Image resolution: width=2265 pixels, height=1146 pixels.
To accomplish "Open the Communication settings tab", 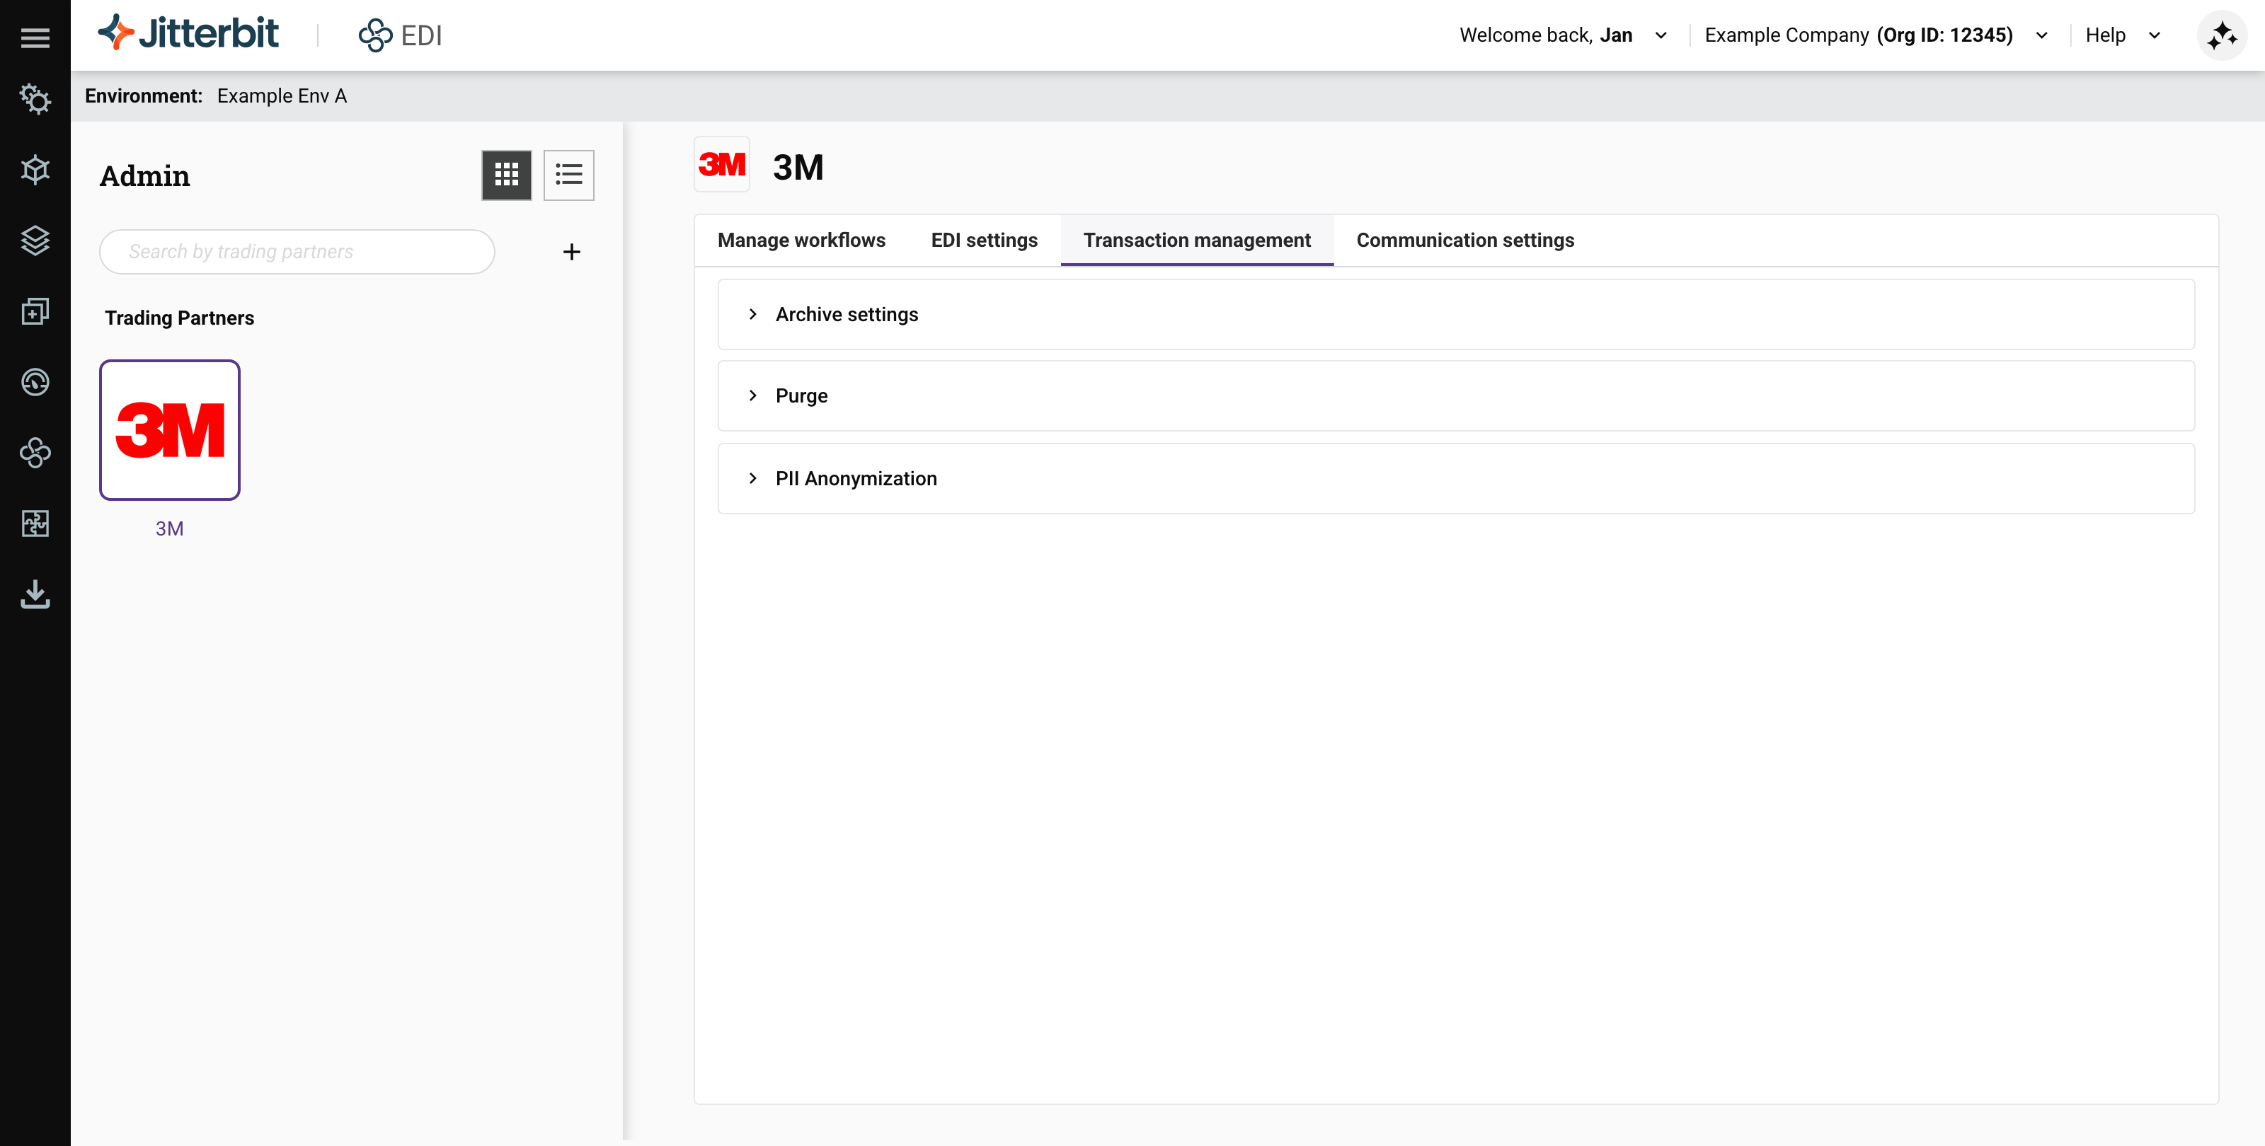I will pos(1465,240).
